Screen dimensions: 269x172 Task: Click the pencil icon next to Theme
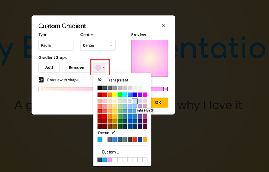(114, 132)
